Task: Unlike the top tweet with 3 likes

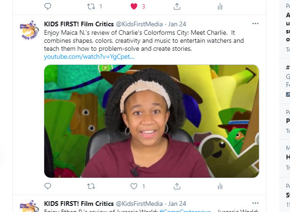Action: [134, 7]
